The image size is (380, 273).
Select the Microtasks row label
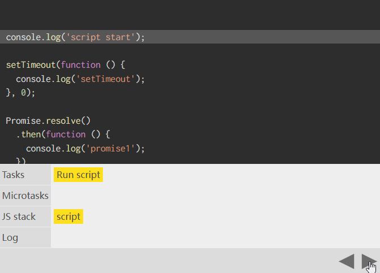tap(25, 196)
